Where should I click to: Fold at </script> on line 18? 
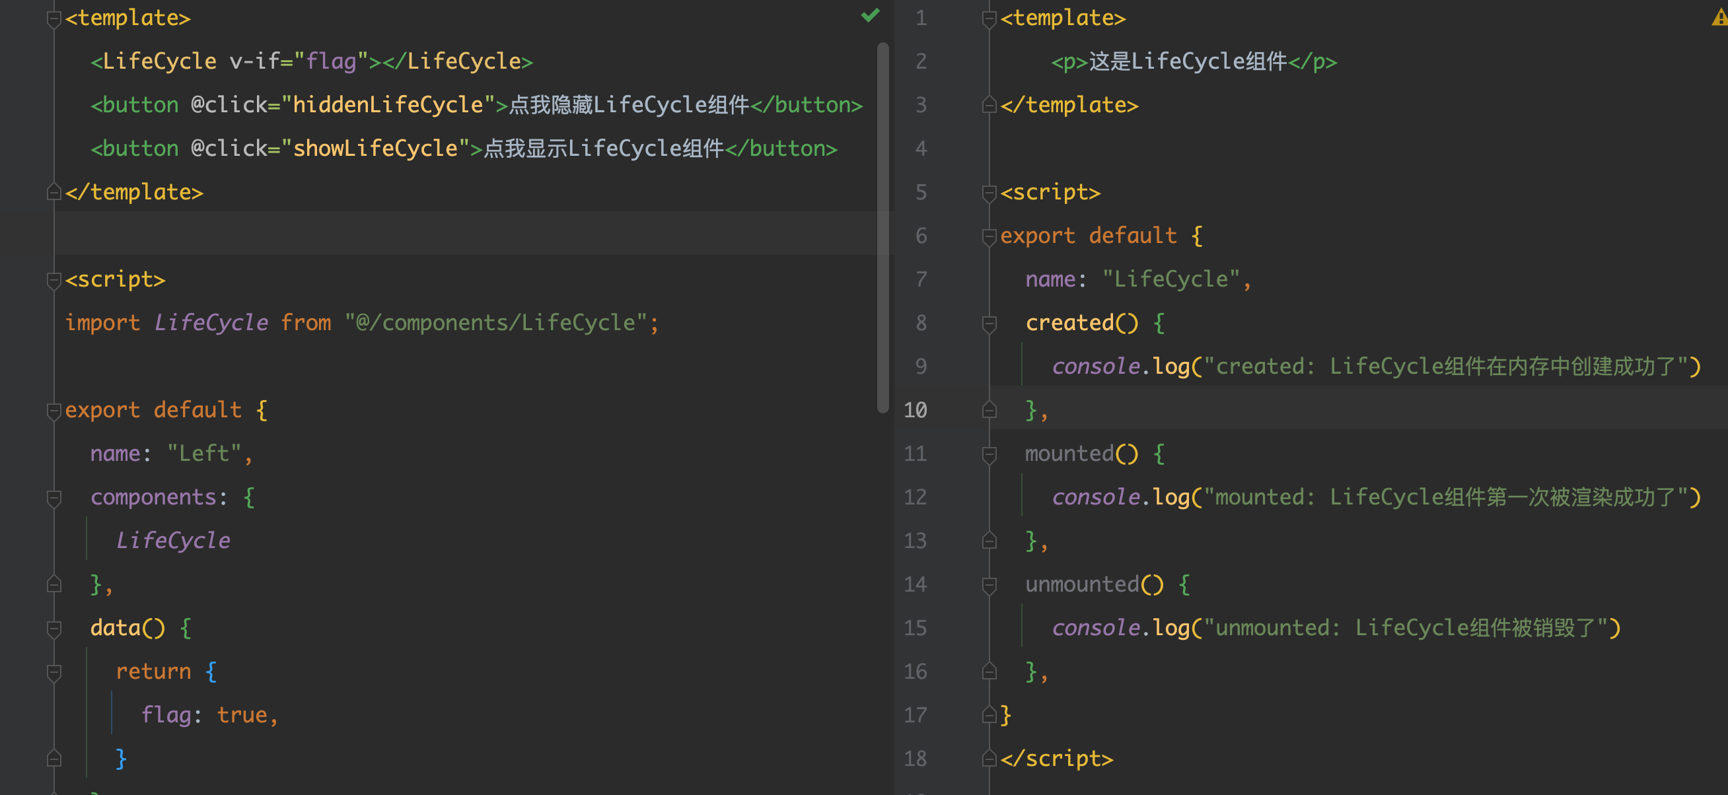point(989,759)
